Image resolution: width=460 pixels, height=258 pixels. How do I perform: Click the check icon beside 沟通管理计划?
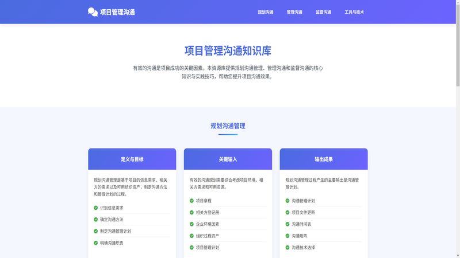tap(287, 201)
